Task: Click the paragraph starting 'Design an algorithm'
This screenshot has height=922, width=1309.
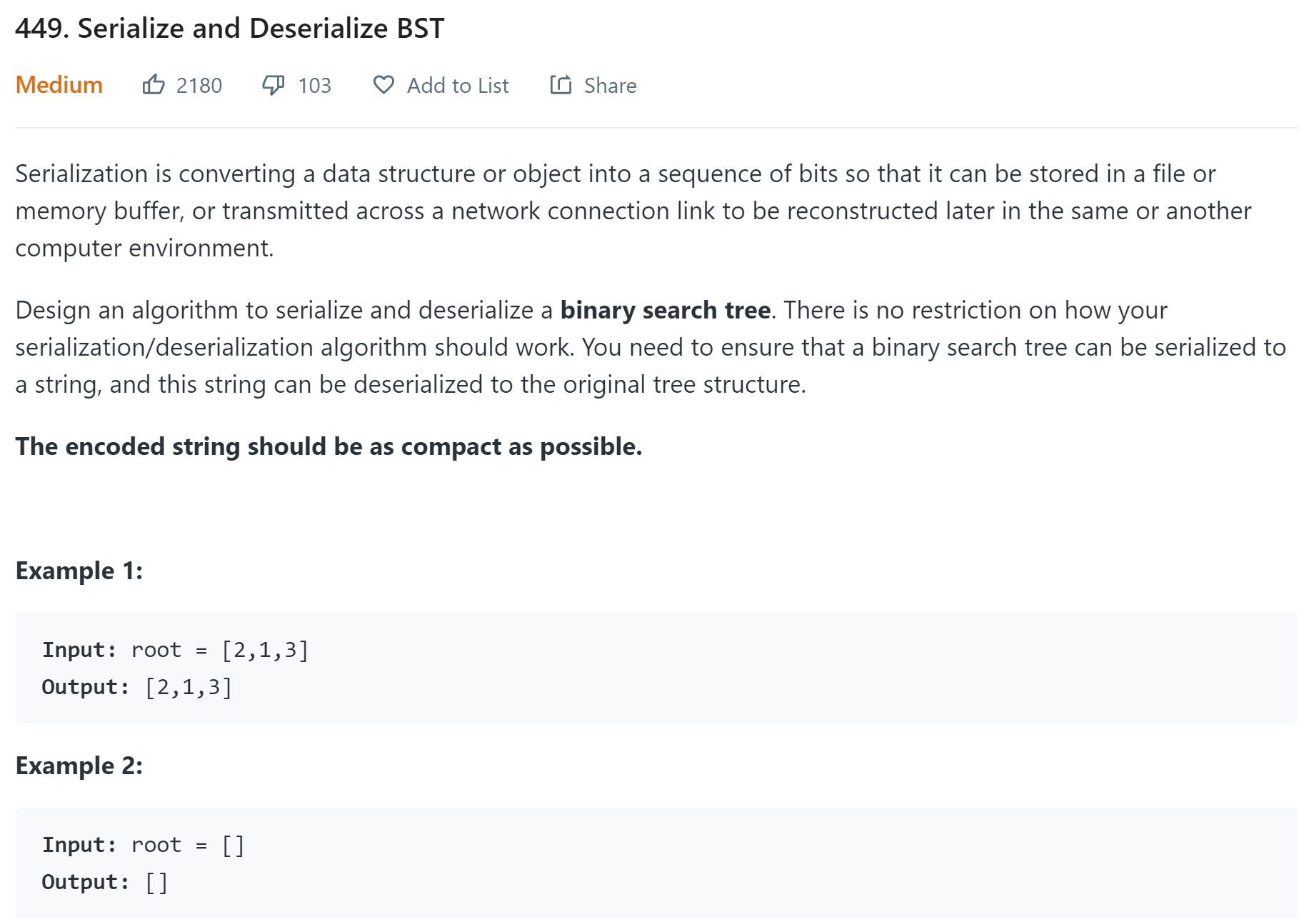Action: (650, 347)
